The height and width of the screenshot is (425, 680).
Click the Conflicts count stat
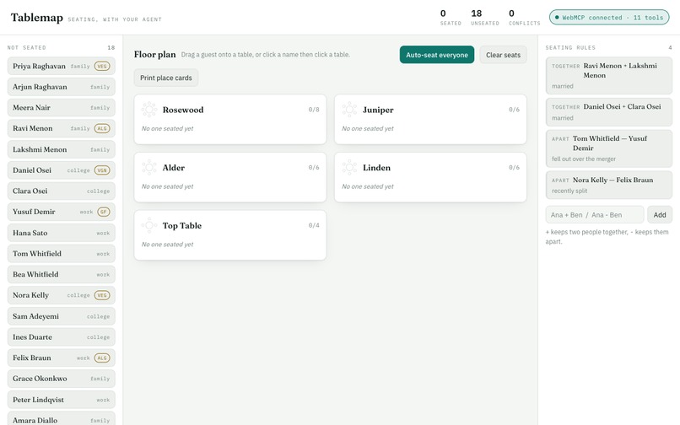point(524,18)
